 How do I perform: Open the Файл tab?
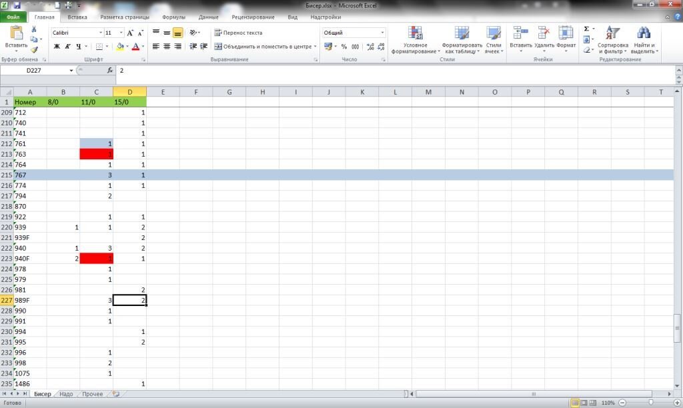pyautogui.click(x=13, y=17)
